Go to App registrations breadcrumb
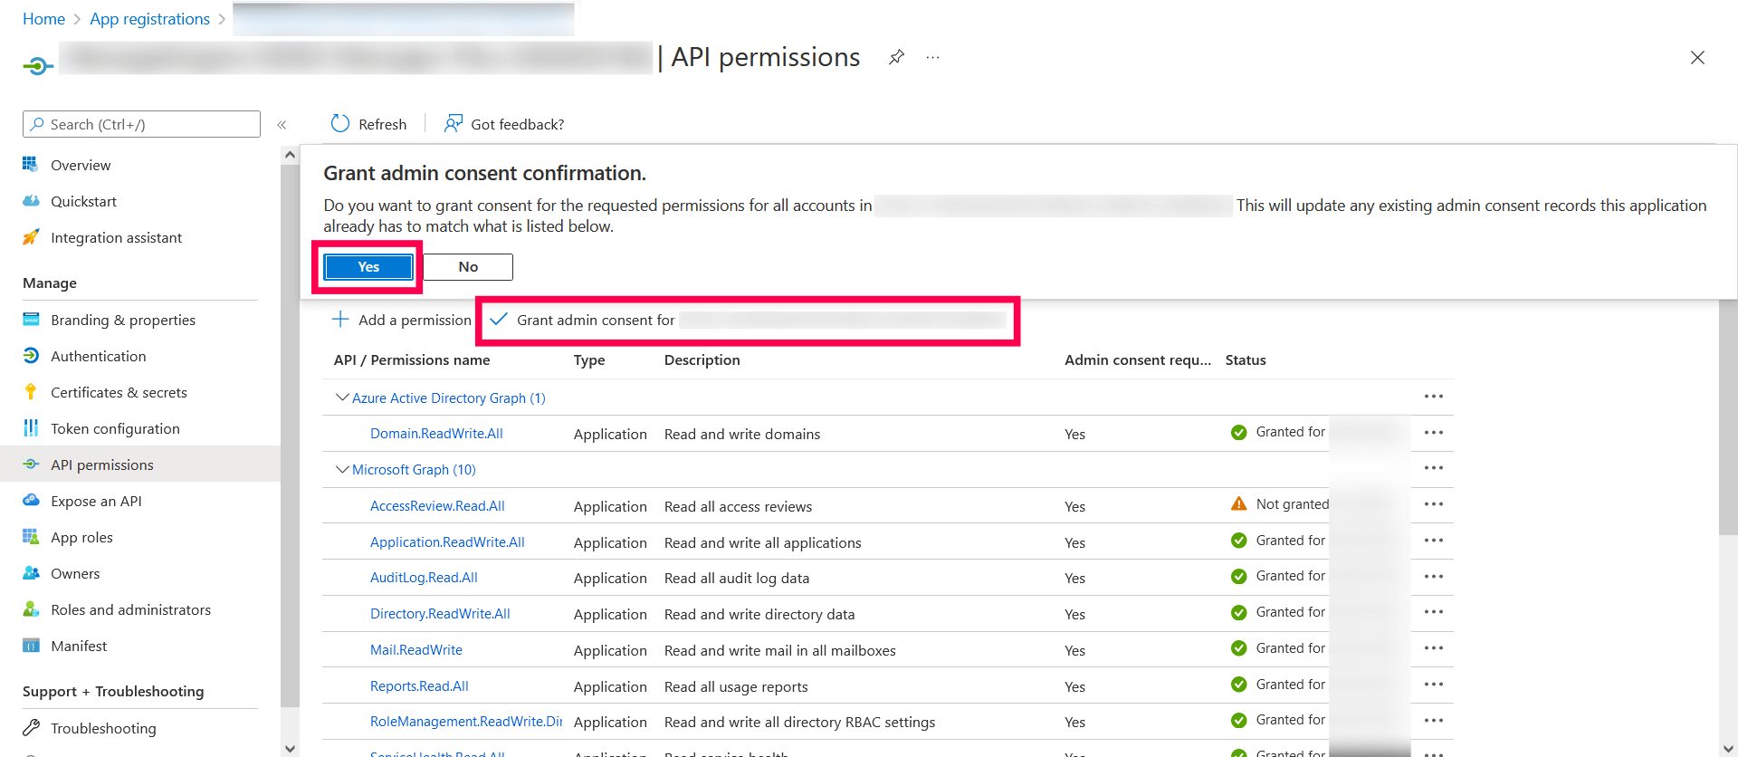The height and width of the screenshot is (757, 1738). coord(150,19)
